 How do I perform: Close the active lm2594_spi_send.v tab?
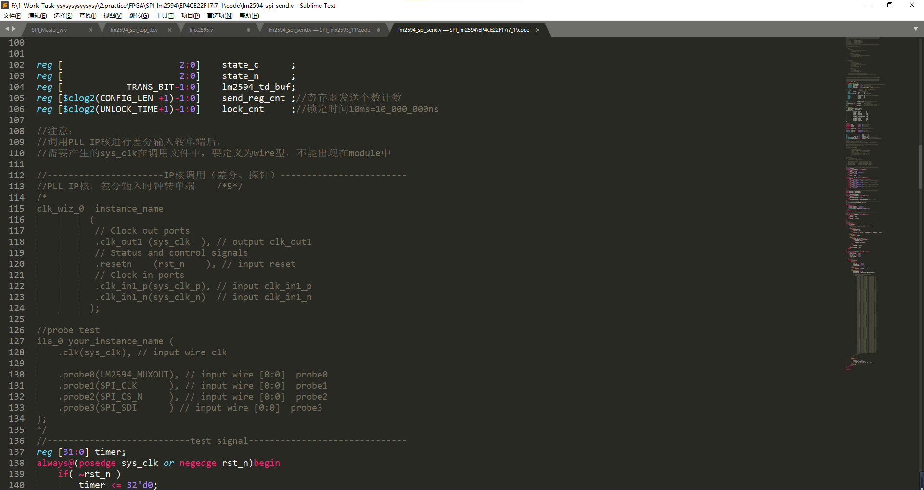coord(538,29)
